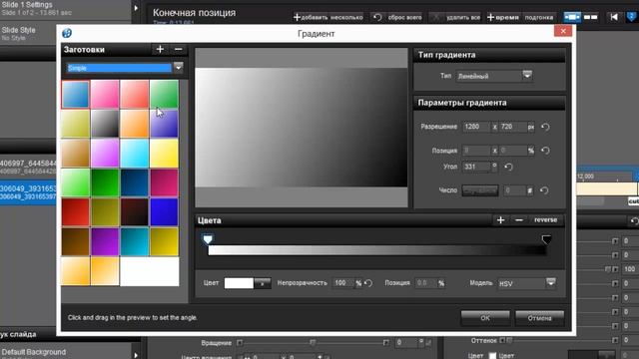Add a color stop in Цвета panel

[x=501, y=220]
